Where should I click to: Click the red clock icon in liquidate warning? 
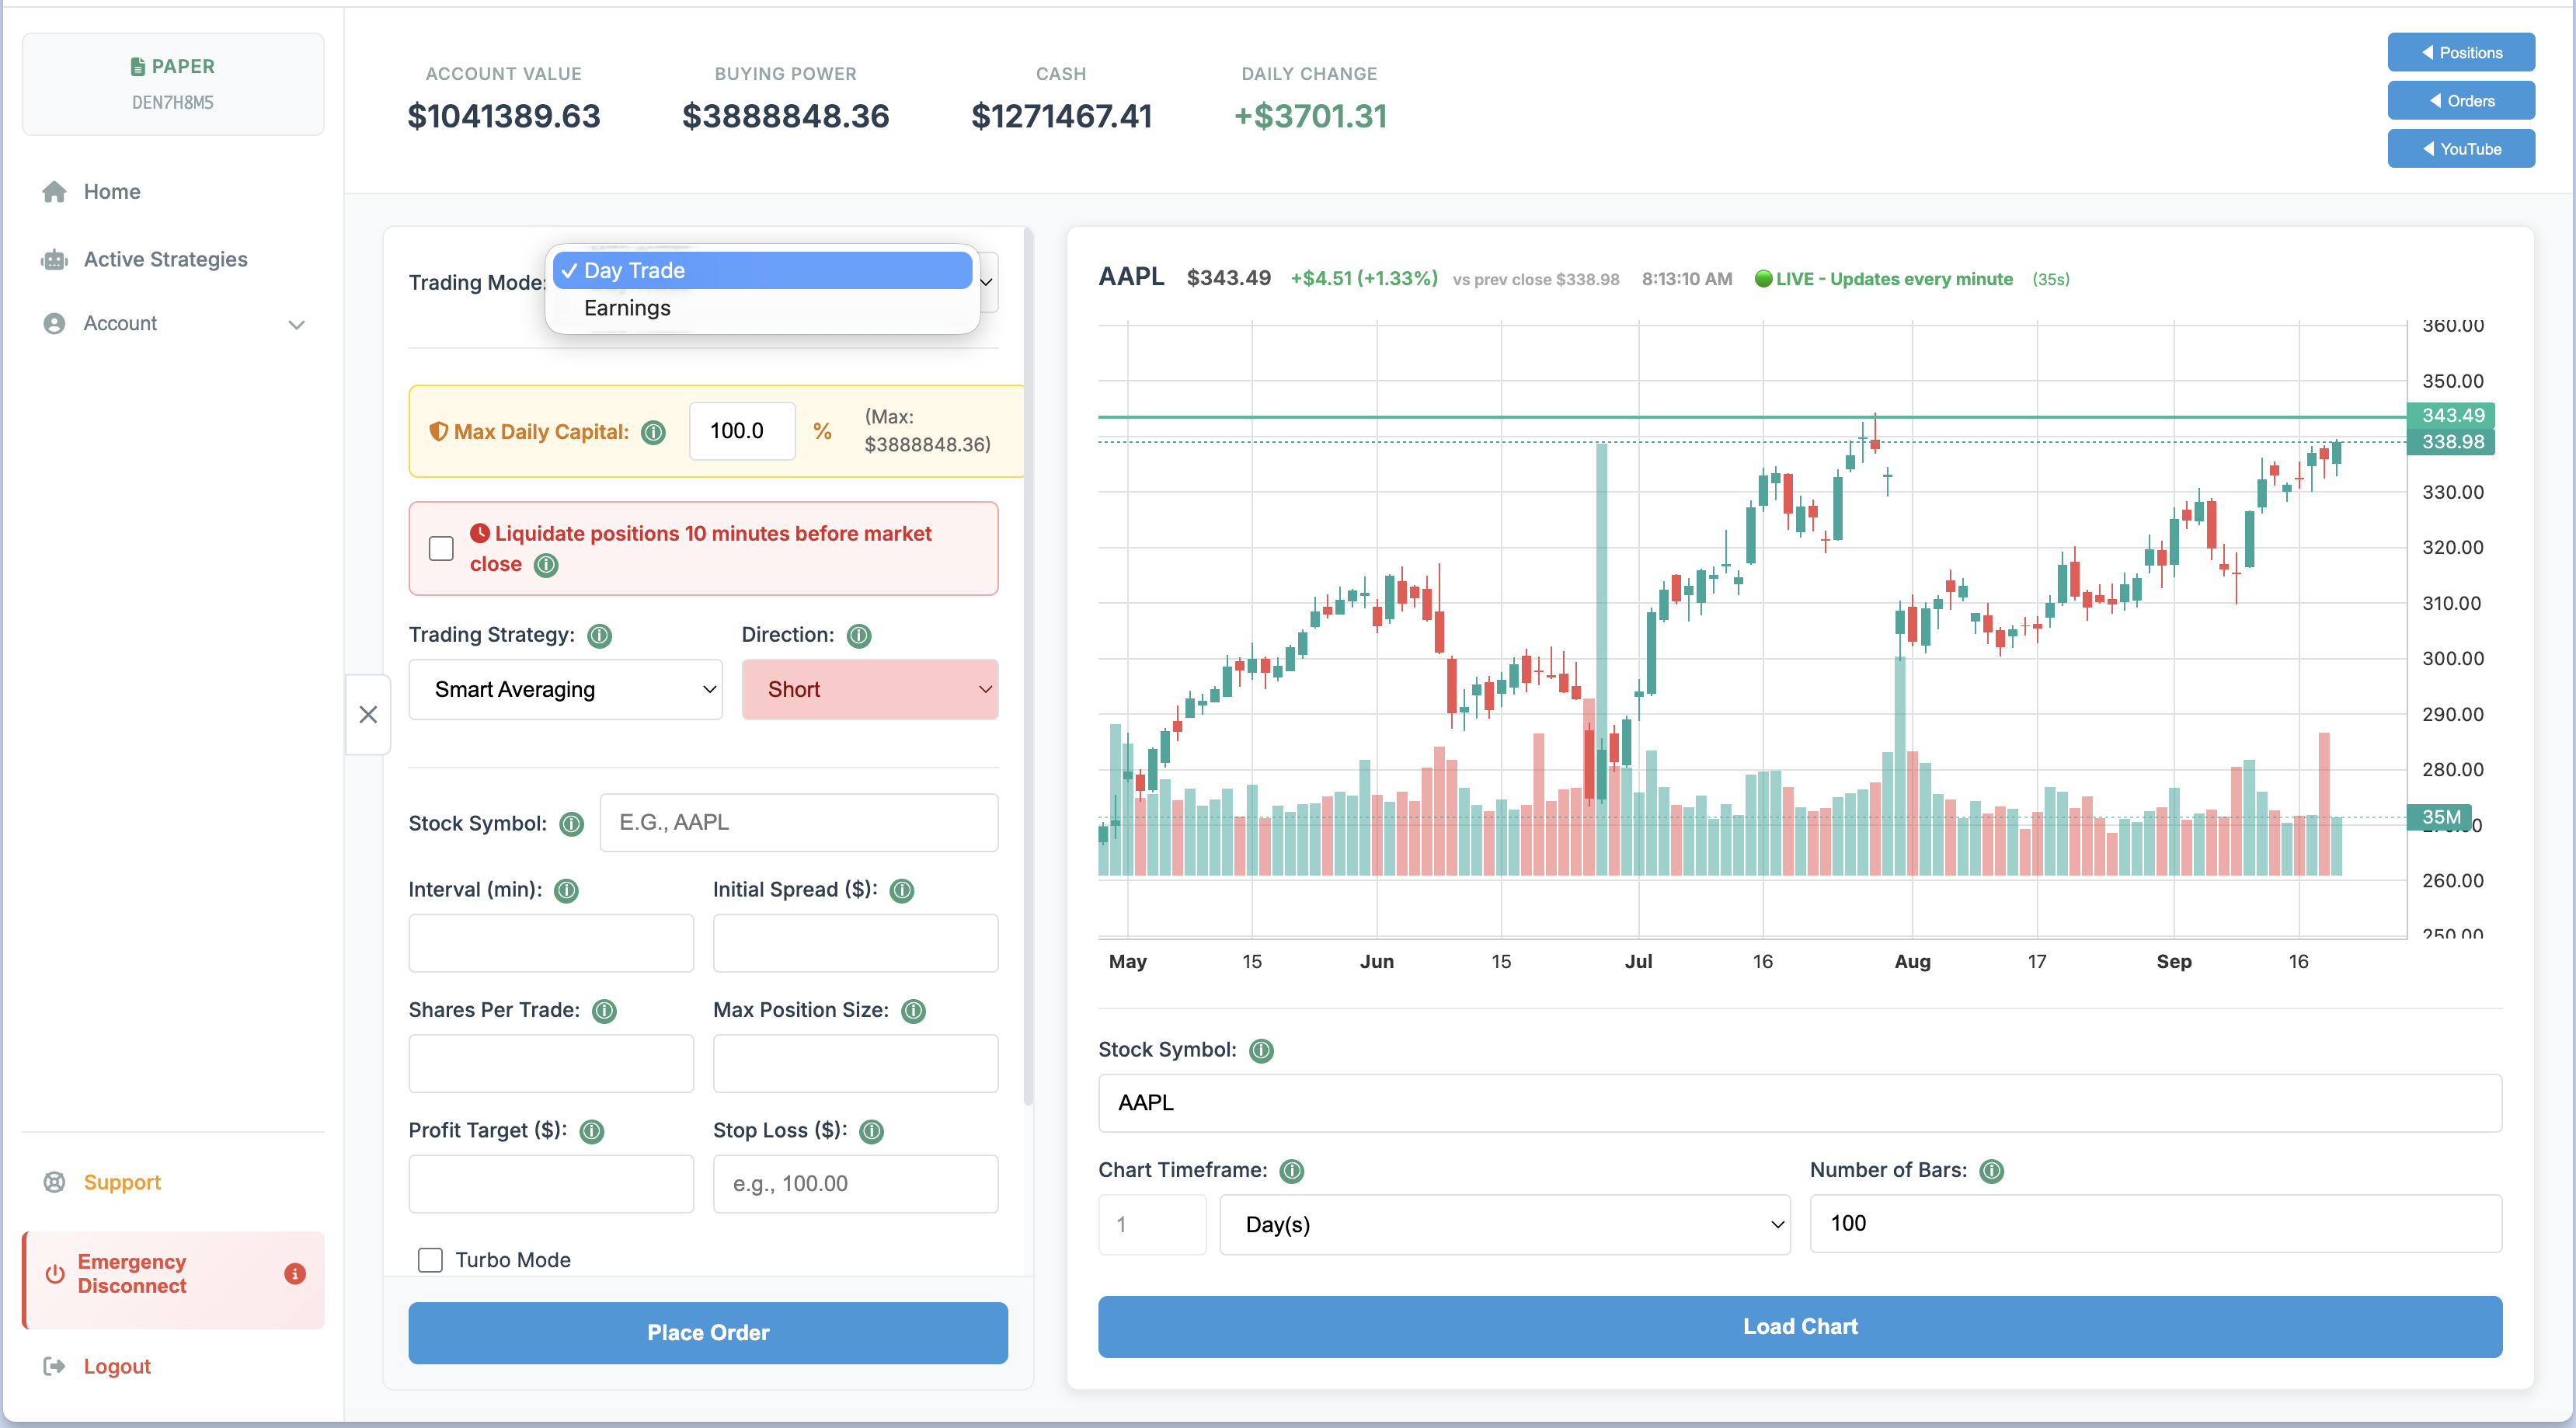(480, 533)
